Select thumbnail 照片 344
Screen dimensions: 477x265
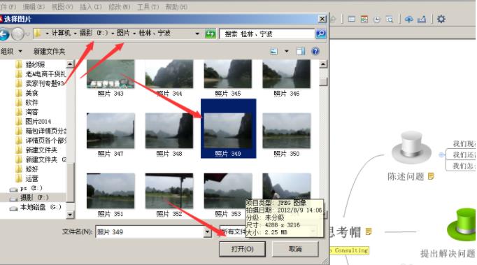169,78
